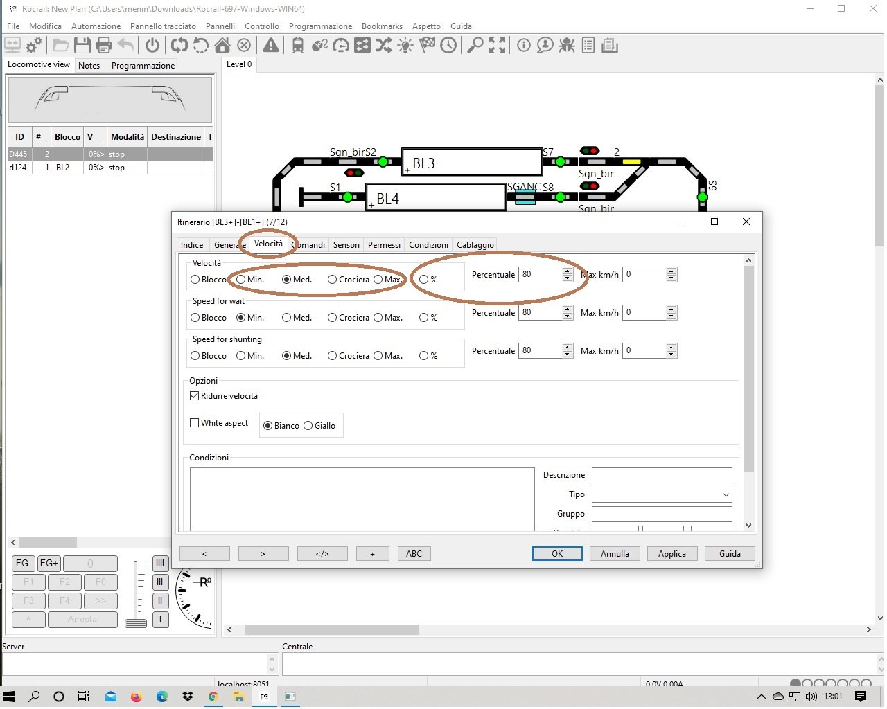Switch to the Sensori tab

point(346,245)
